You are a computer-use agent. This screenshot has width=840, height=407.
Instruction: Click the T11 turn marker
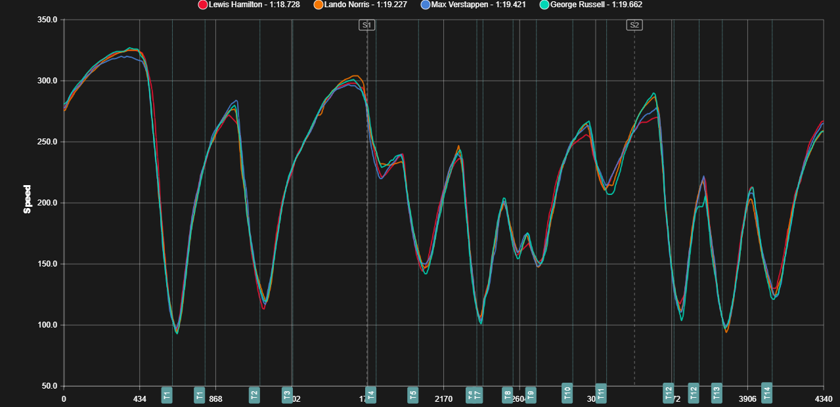pyautogui.click(x=601, y=393)
